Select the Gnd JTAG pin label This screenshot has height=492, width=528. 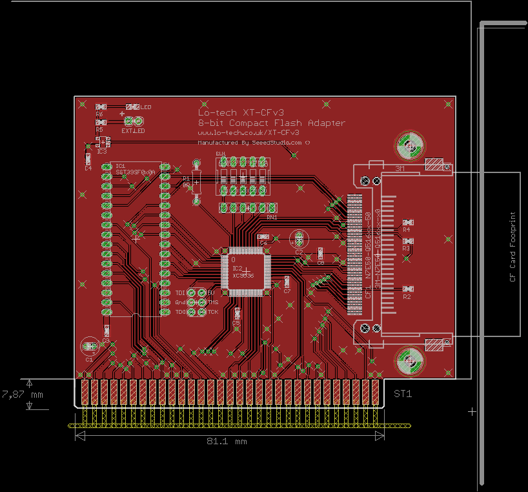[180, 302]
